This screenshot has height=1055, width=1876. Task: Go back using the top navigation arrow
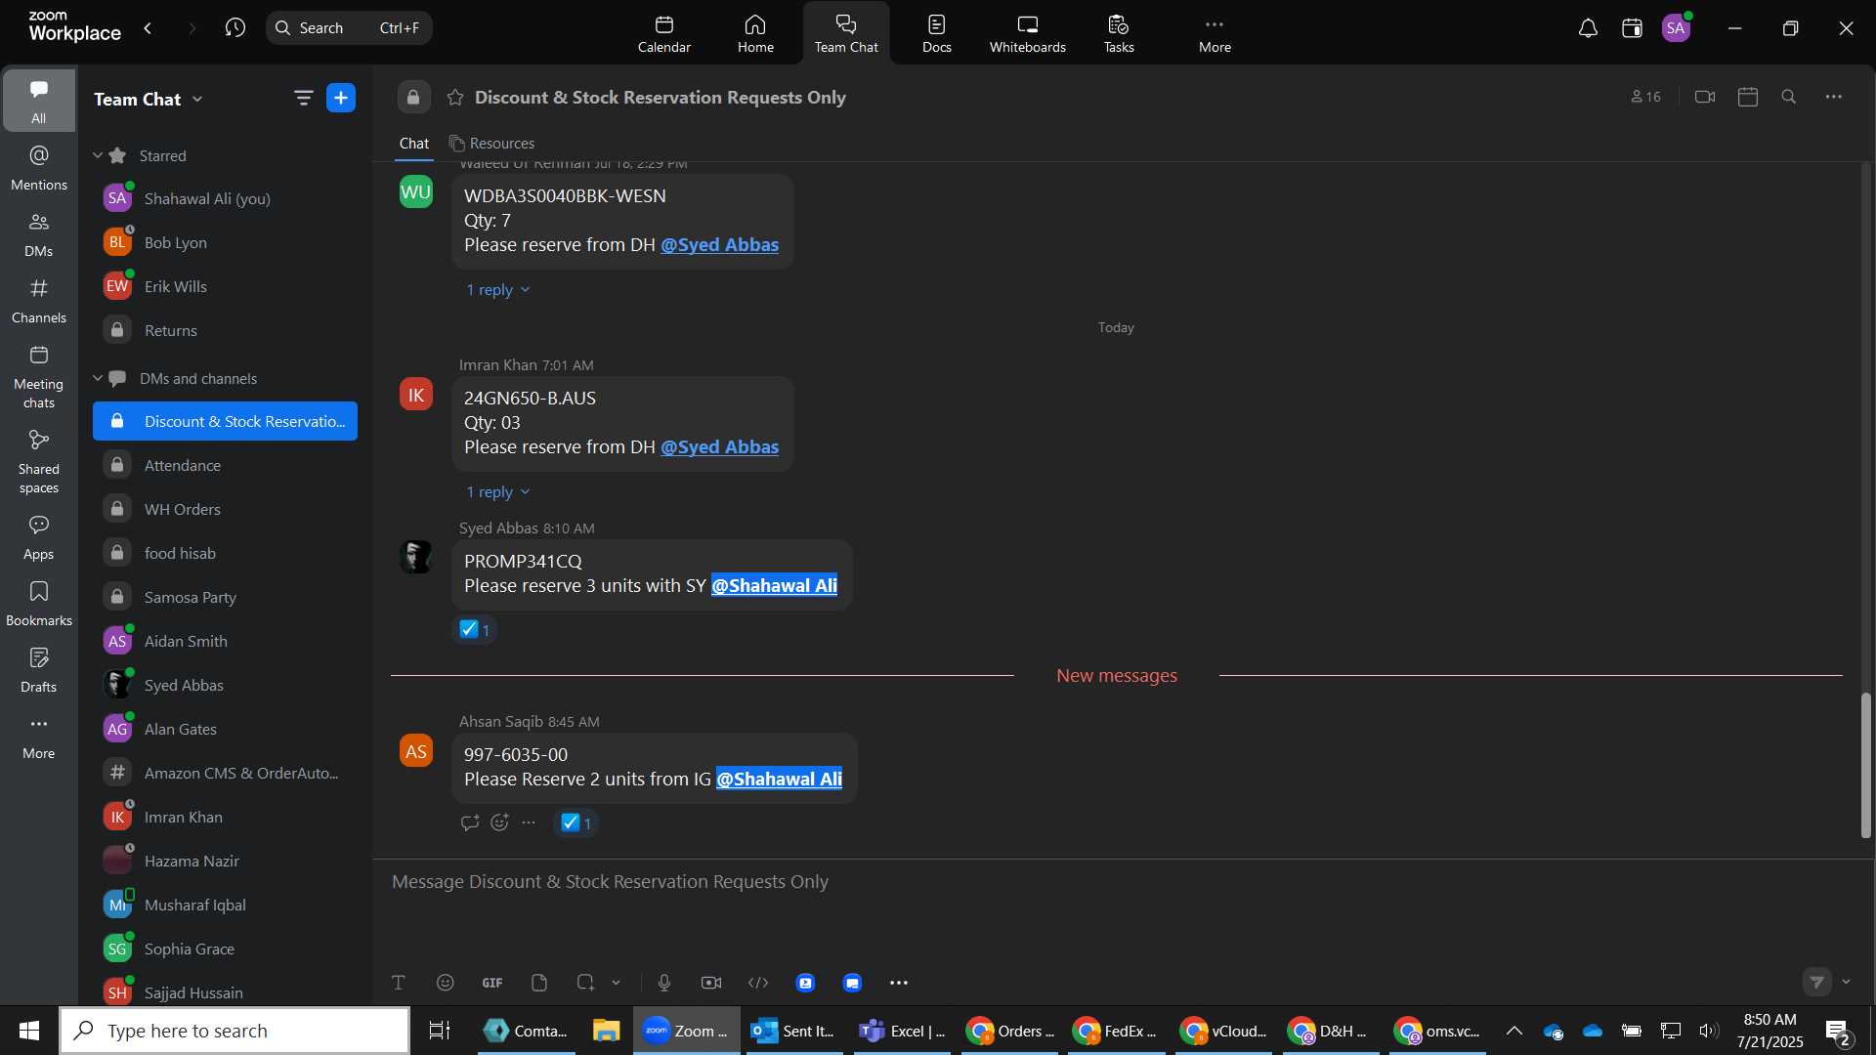tap(148, 27)
